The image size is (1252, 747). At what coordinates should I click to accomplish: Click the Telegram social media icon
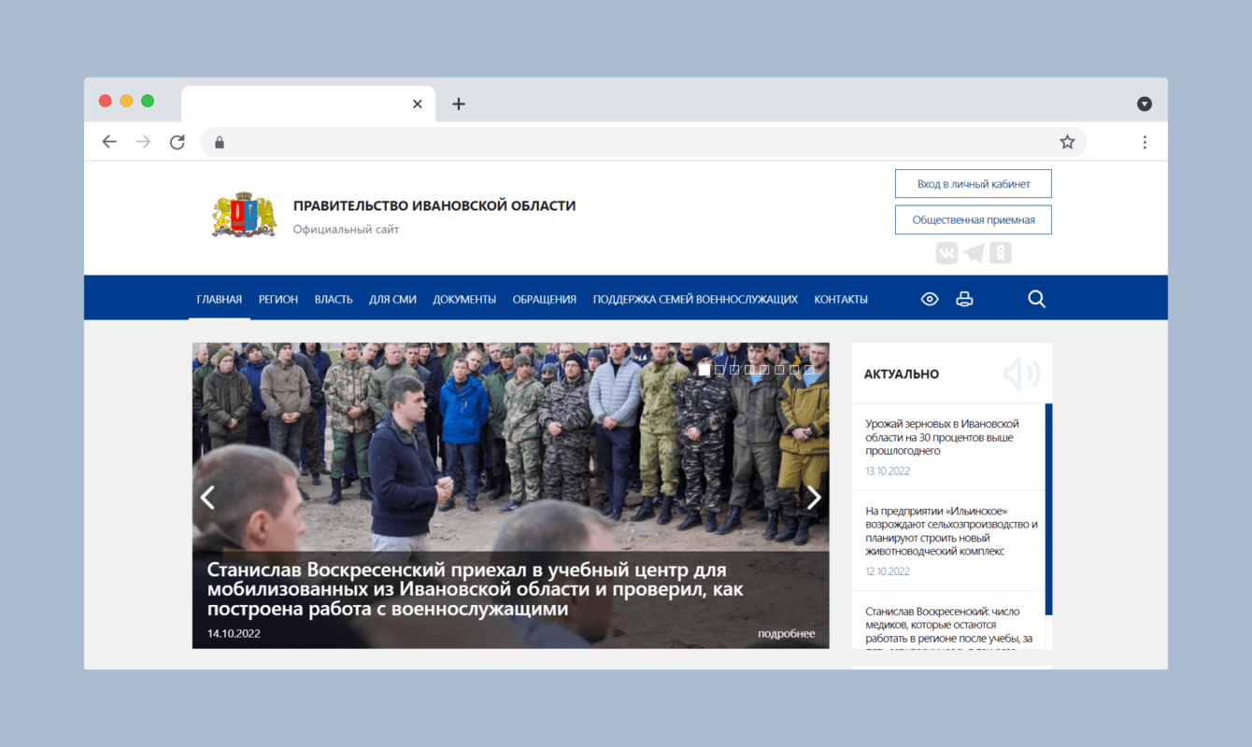click(x=974, y=252)
